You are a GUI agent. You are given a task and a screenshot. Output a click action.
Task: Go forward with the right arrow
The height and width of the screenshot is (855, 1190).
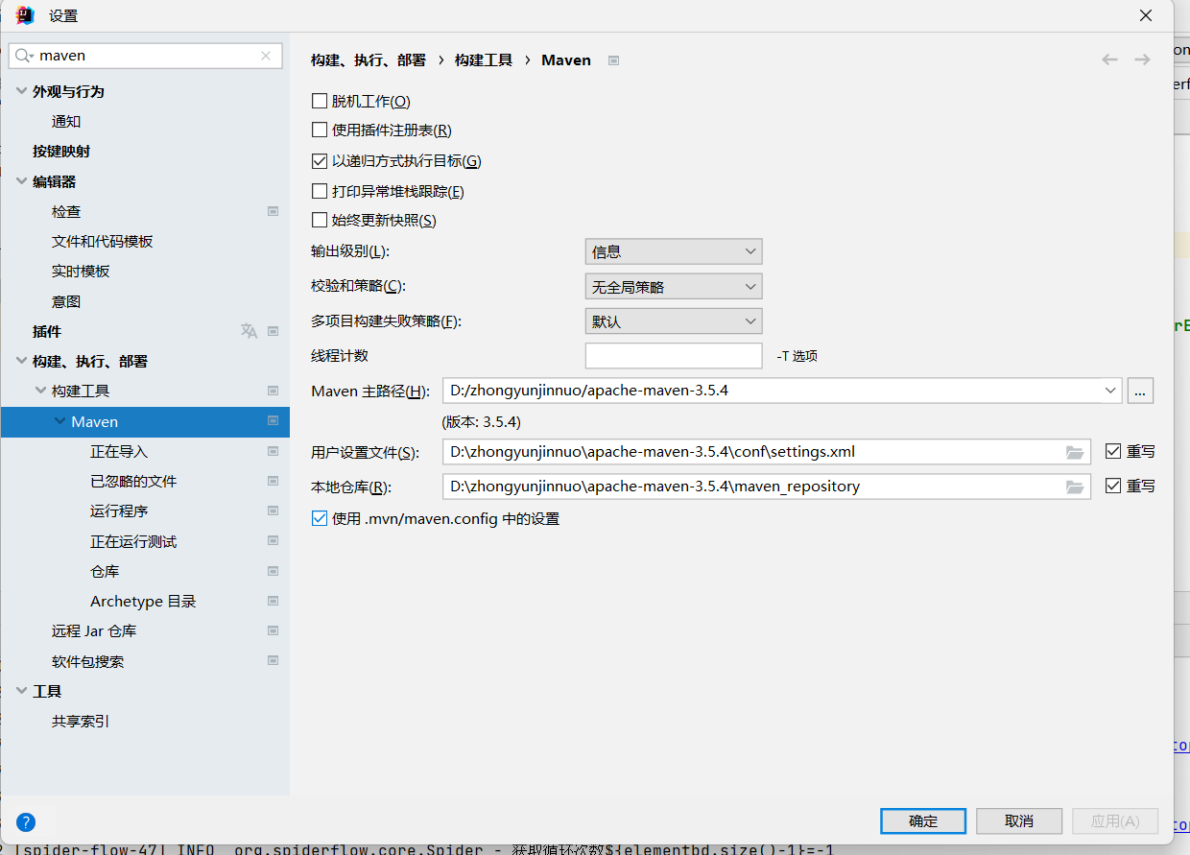[x=1142, y=59]
